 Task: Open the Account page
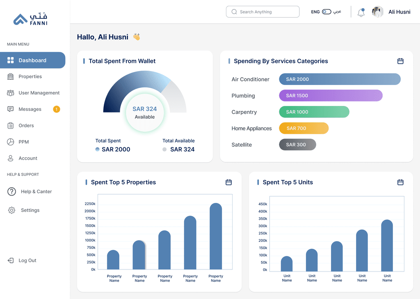coord(28,158)
